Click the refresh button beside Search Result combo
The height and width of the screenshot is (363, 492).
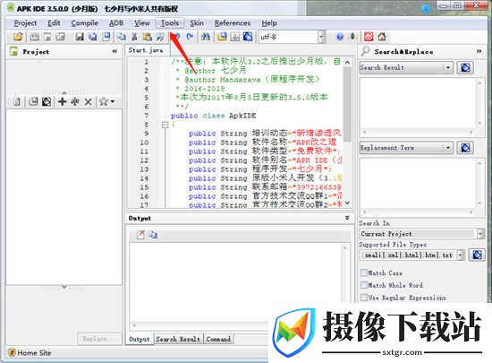pyautogui.click(x=465, y=67)
